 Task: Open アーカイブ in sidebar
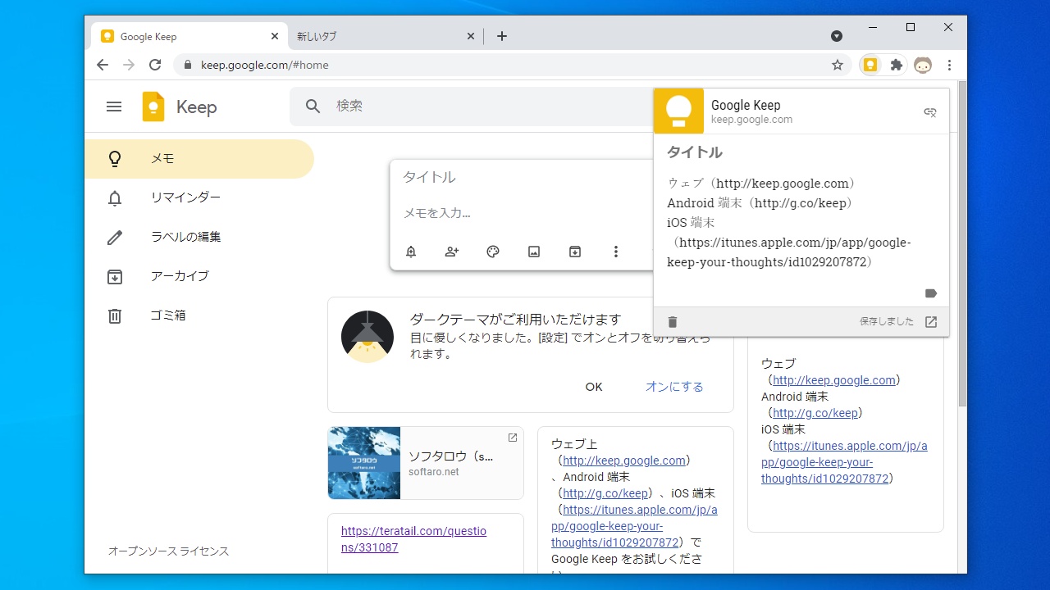coord(199,277)
